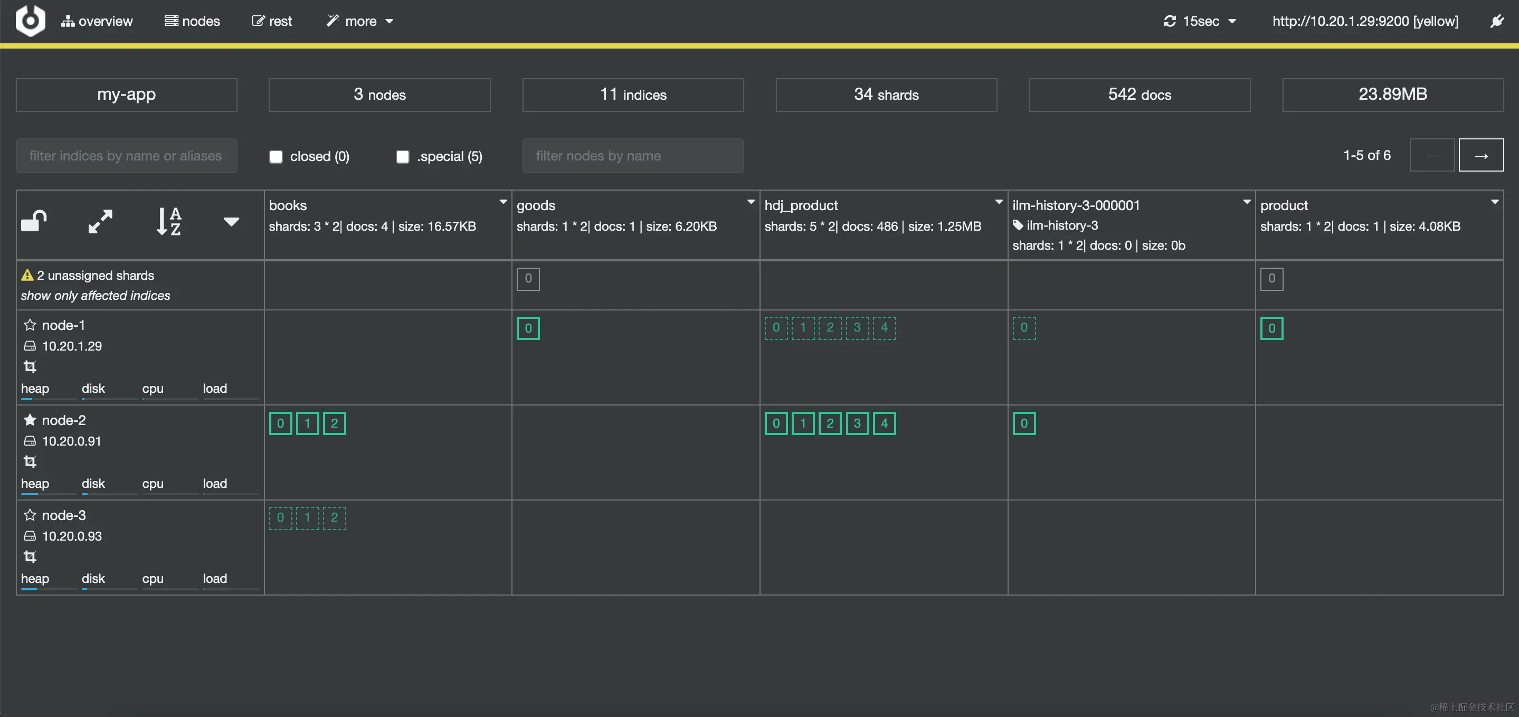
Task: Click the expand arrows icon
Action: click(100, 222)
